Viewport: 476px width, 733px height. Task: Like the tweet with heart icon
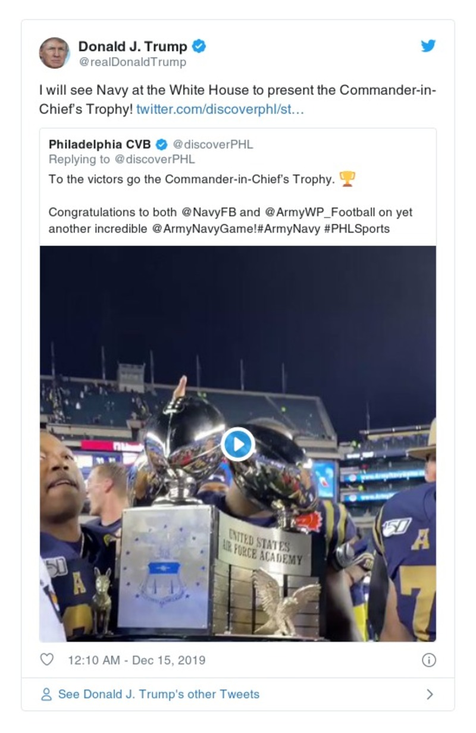click(x=46, y=660)
